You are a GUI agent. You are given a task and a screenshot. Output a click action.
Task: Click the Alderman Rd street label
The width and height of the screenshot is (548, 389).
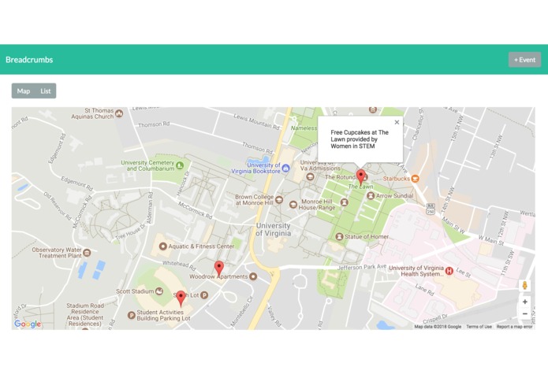click(x=151, y=208)
